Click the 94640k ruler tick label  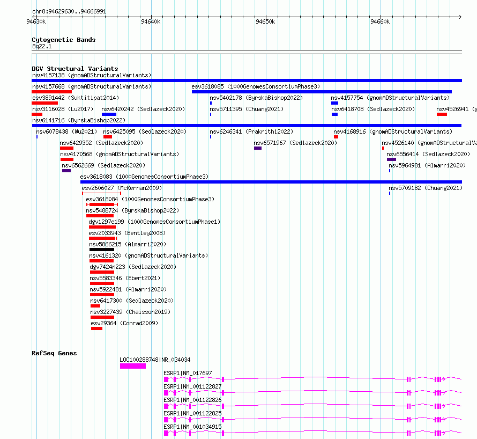151,21
